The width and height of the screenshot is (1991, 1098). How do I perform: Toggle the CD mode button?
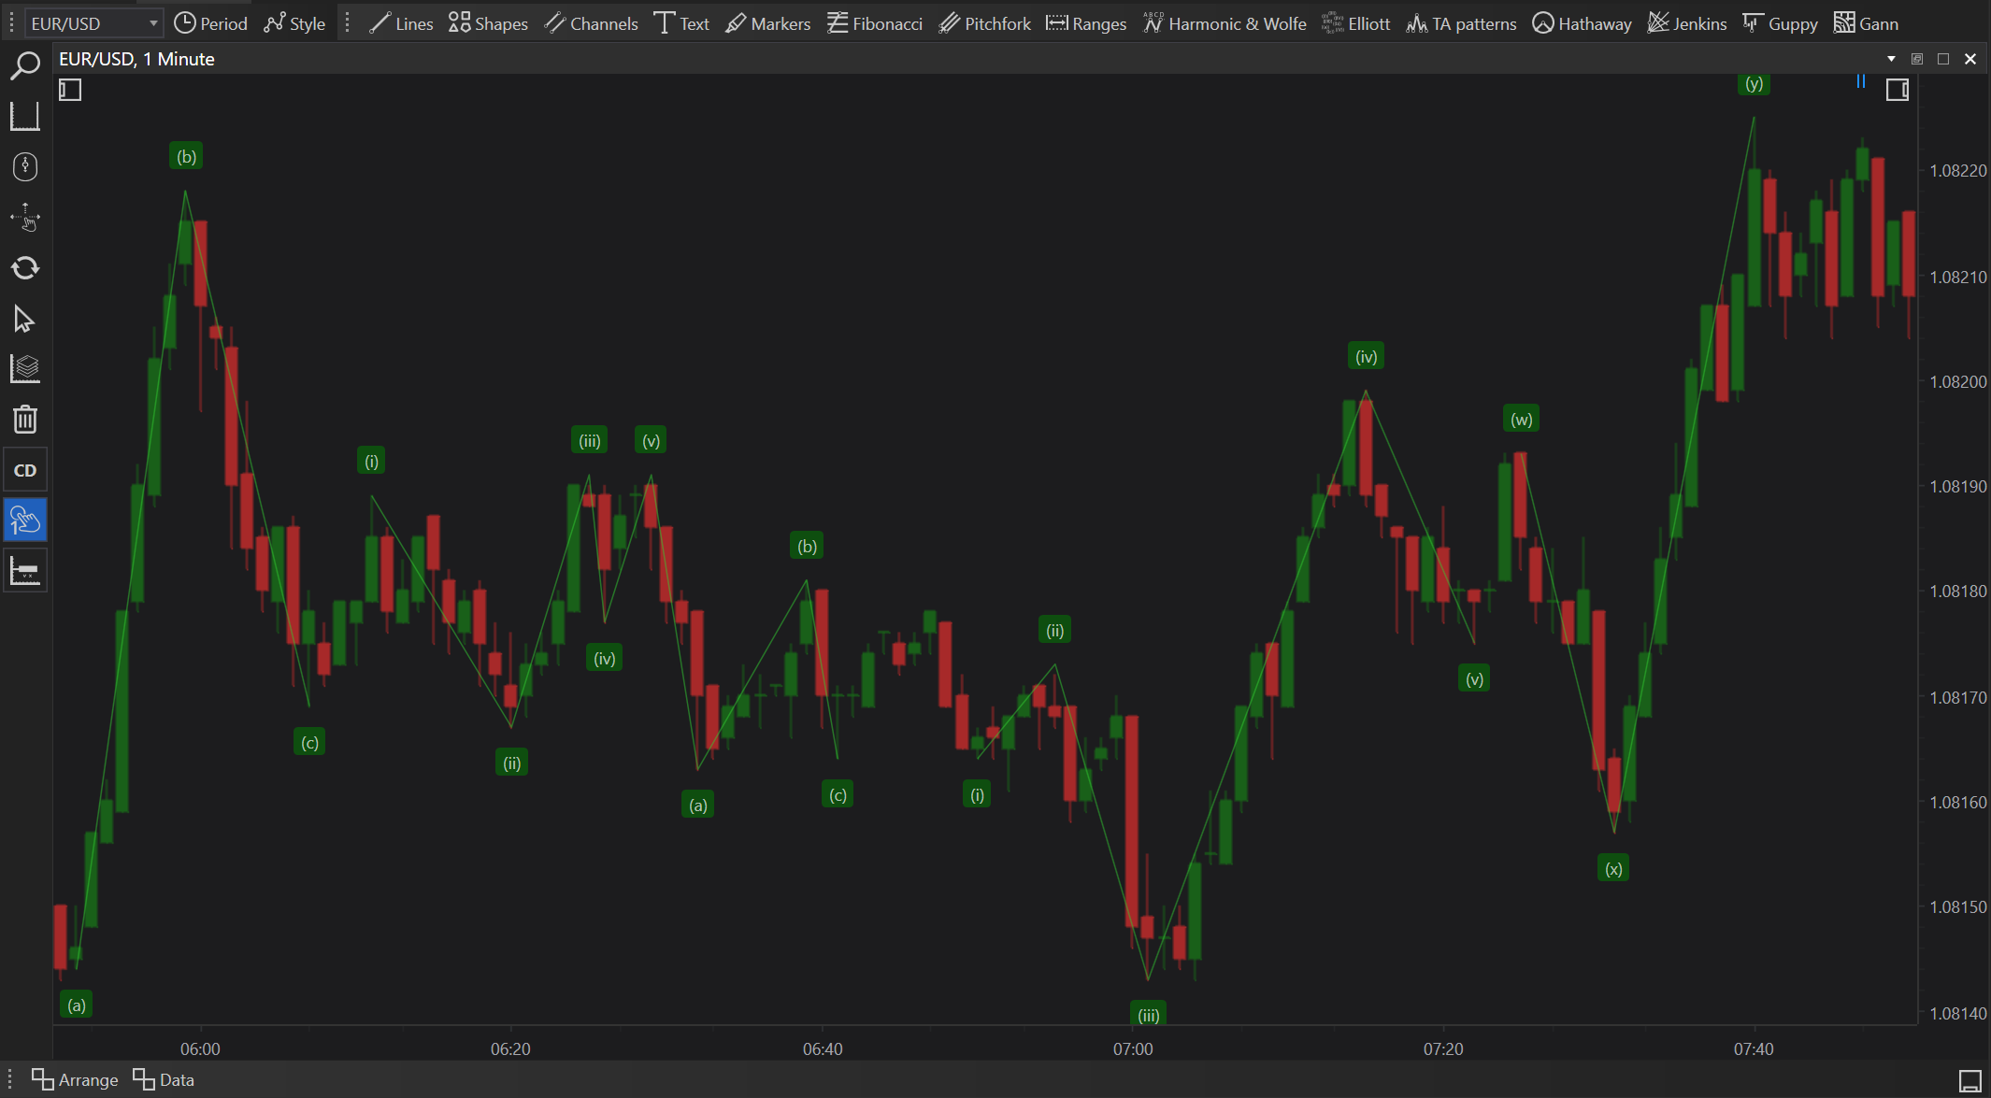click(x=25, y=470)
